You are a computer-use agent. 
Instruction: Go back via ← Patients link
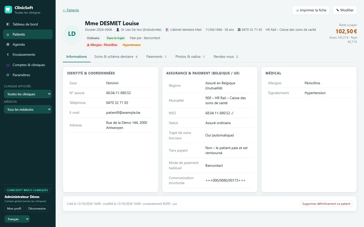71,10
